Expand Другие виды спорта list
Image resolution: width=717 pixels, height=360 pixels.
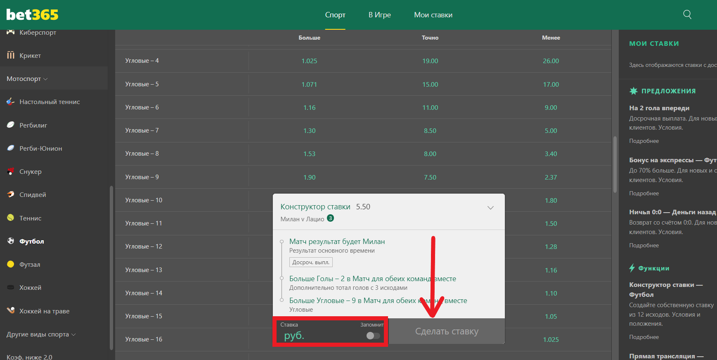click(41, 334)
